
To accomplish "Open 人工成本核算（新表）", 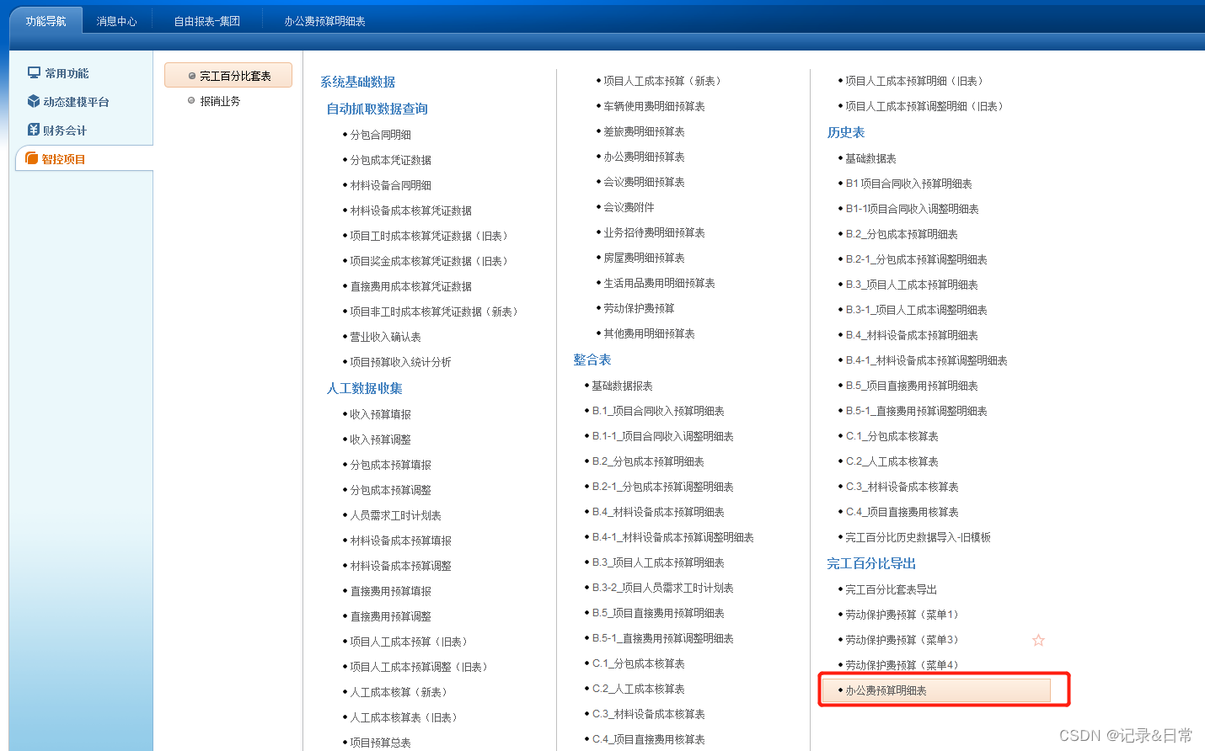I will [399, 692].
